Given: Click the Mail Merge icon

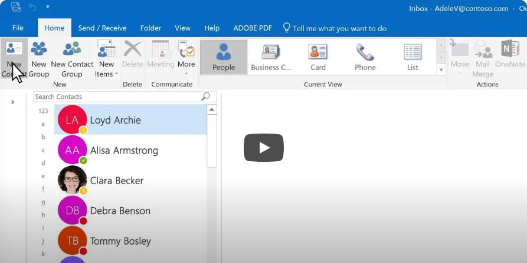Looking at the screenshot, I should (x=483, y=49).
